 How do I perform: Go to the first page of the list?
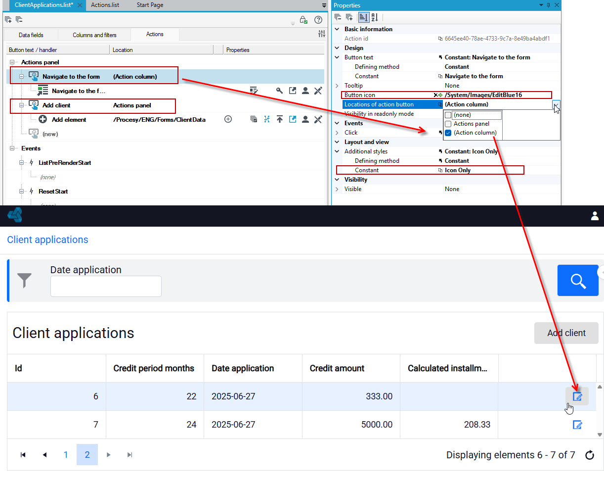pos(23,455)
